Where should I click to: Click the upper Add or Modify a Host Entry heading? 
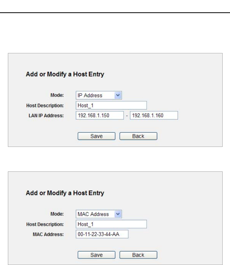tap(65, 75)
